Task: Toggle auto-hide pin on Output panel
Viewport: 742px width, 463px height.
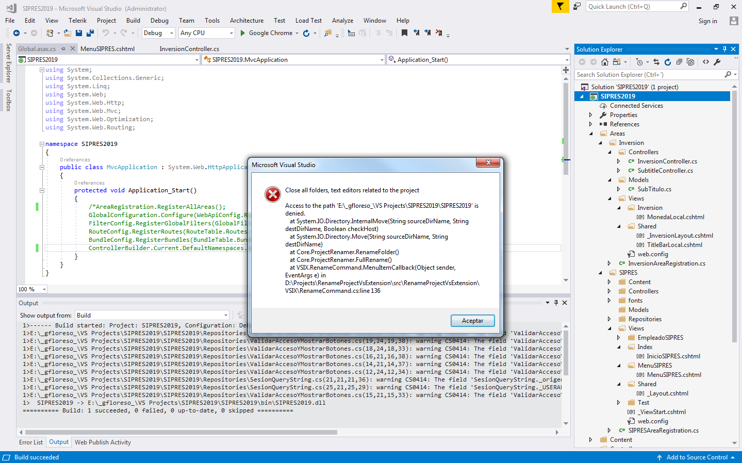Action: click(x=556, y=303)
